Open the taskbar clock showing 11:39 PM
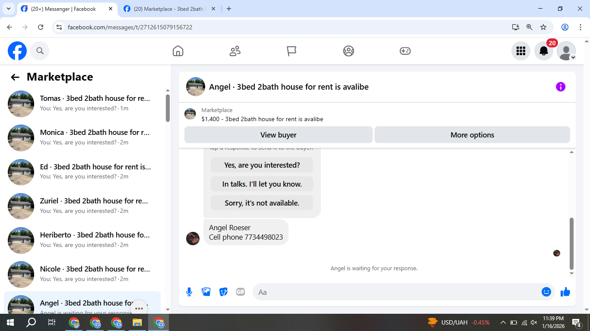Viewport: 590px width, 331px height. click(553, 322)
